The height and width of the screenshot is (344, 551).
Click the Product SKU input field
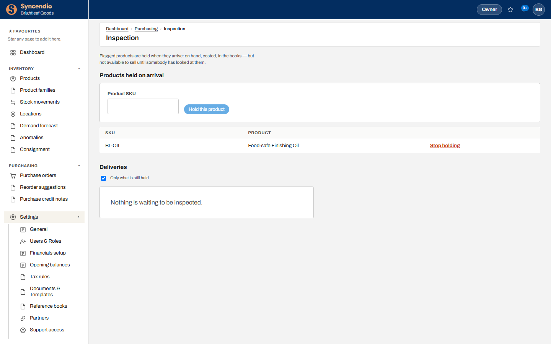coord(143,106)
